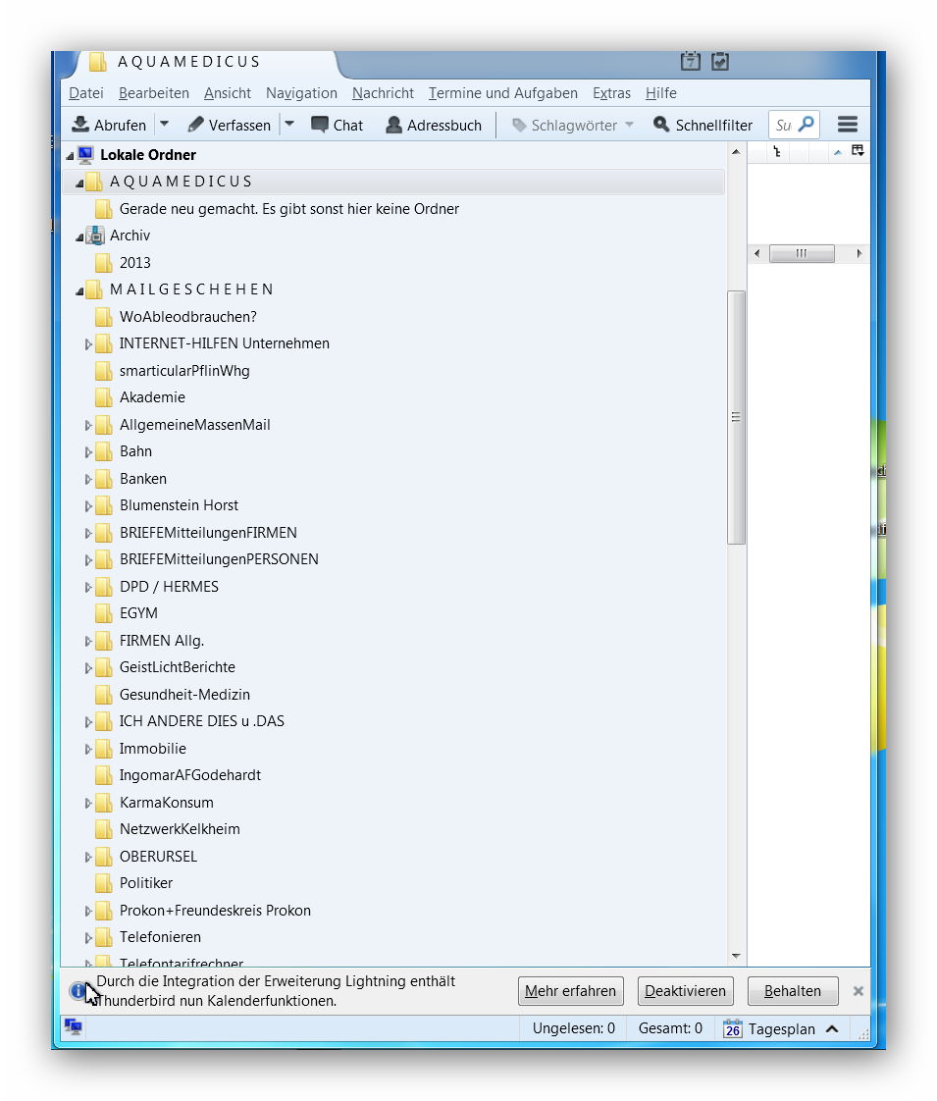Dismiss the Lightning notification bar
This screenshot has width=937, height=1101.
coord(858,991)
